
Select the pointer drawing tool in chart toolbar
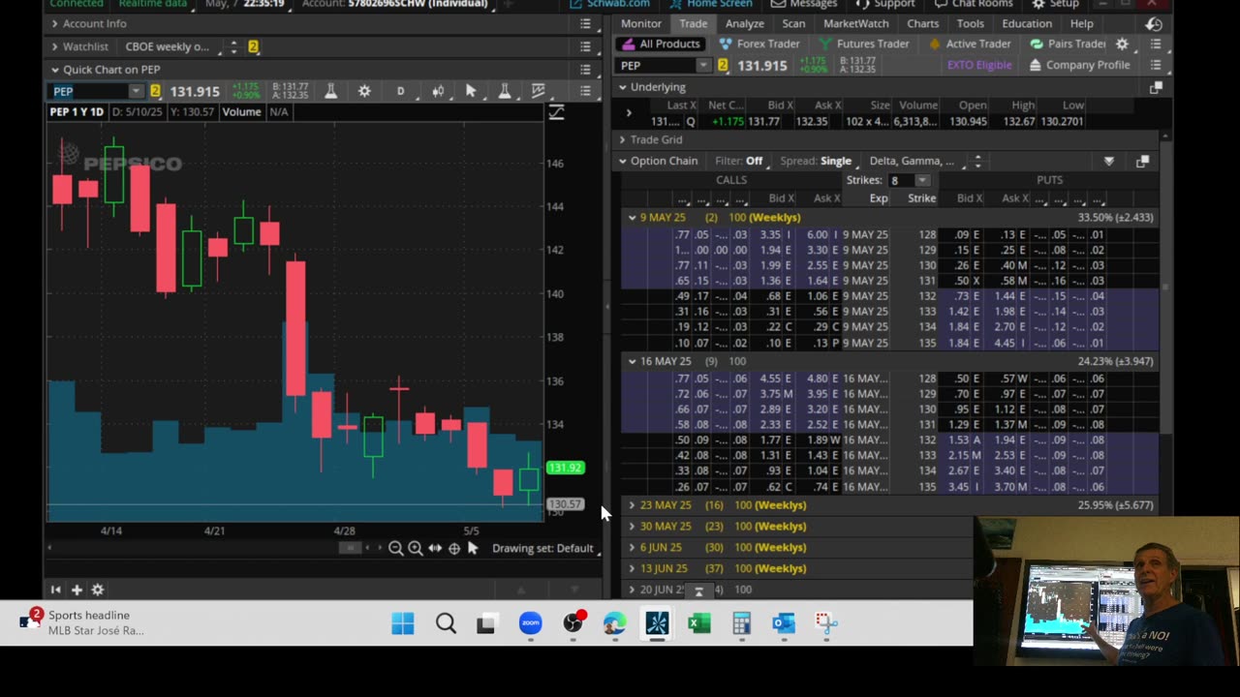(x=471, y=91)
